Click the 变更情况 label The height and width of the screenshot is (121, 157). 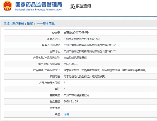point(55,108)
